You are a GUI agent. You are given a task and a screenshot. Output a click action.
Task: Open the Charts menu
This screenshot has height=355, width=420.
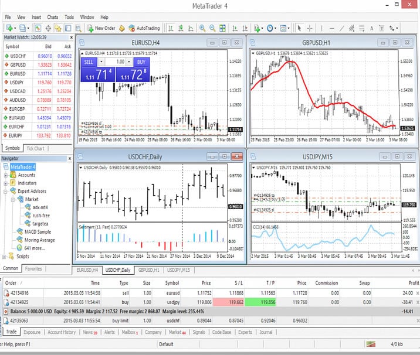[53, 17]
